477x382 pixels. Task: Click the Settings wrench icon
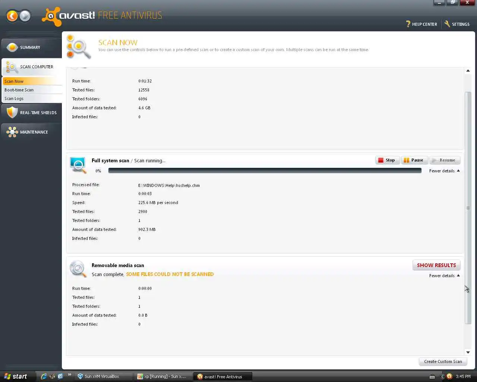[447, 24]
